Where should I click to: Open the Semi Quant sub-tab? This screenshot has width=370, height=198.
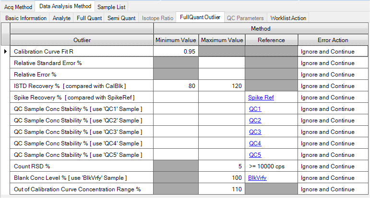121,18
